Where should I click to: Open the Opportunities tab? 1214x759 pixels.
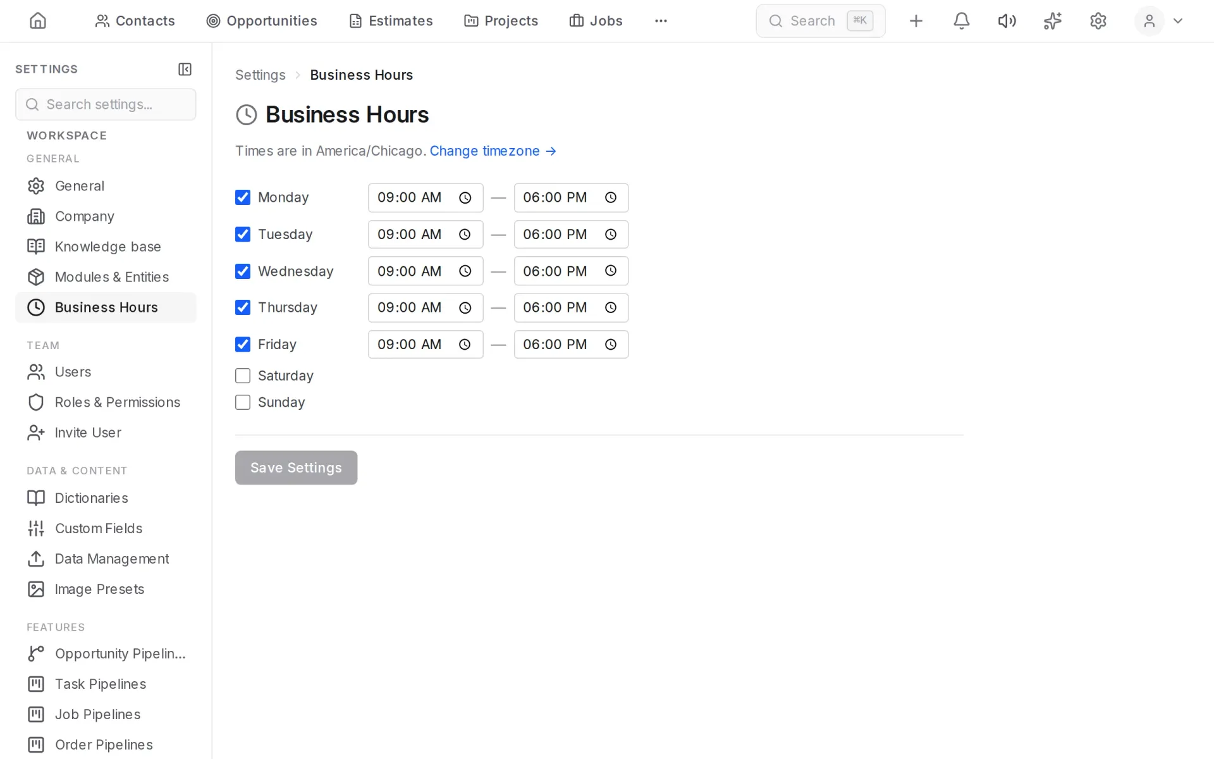(262, 21)
